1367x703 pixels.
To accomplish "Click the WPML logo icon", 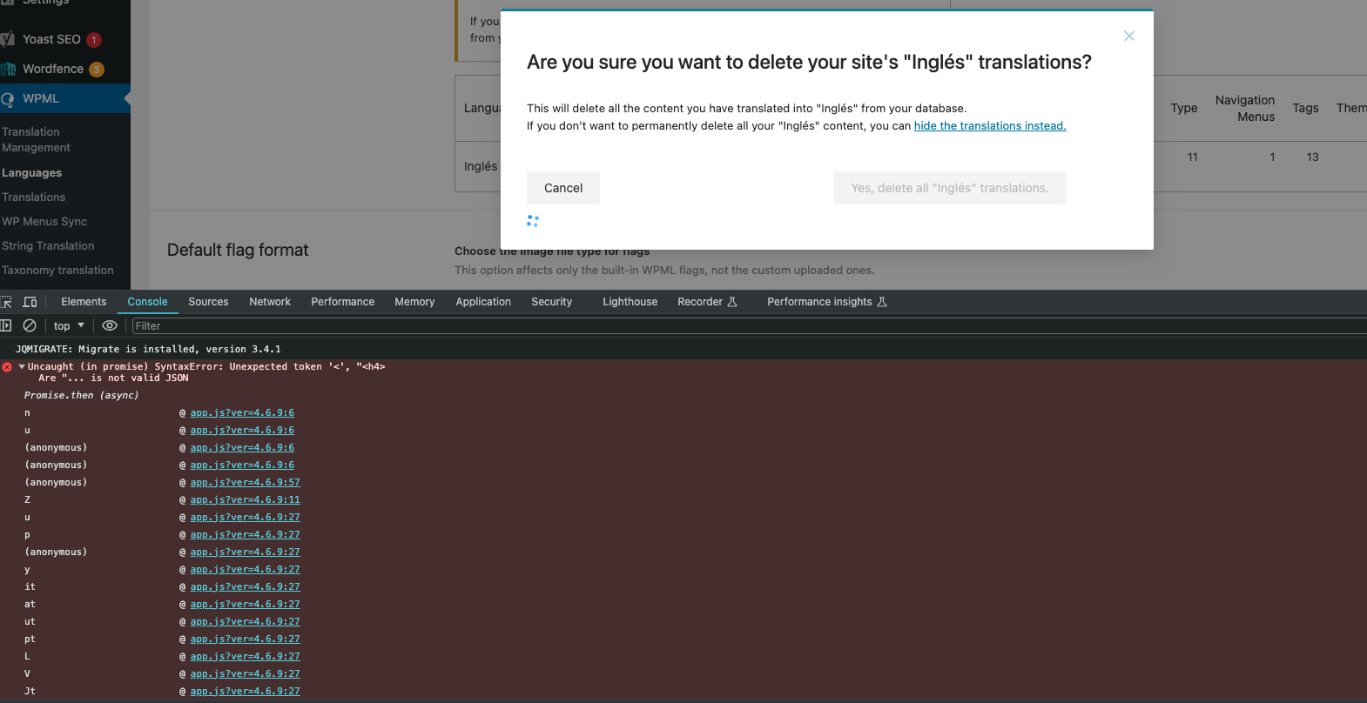I will (8, 99).
